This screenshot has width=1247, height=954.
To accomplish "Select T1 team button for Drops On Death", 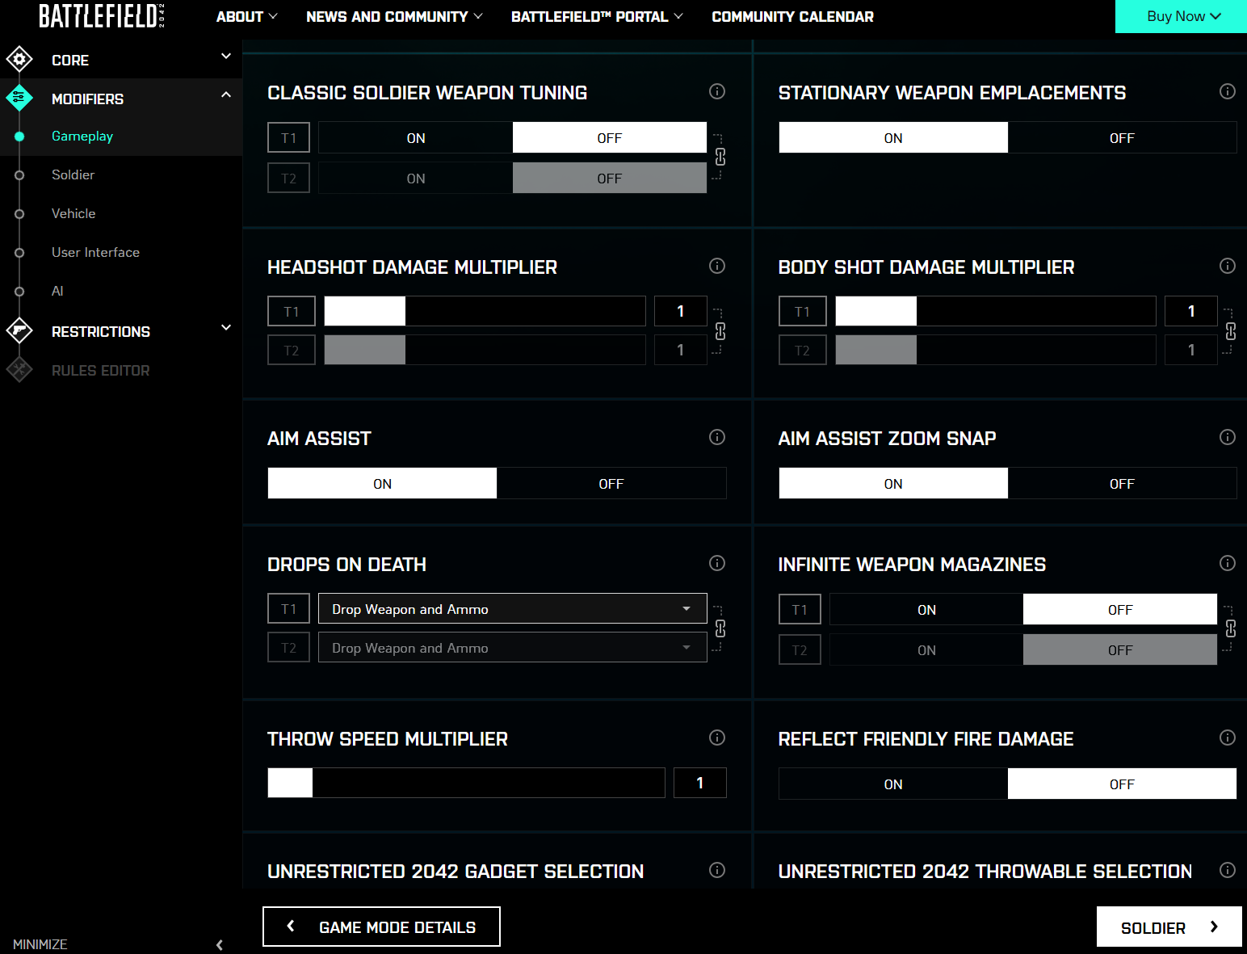I will pos(288,608).
